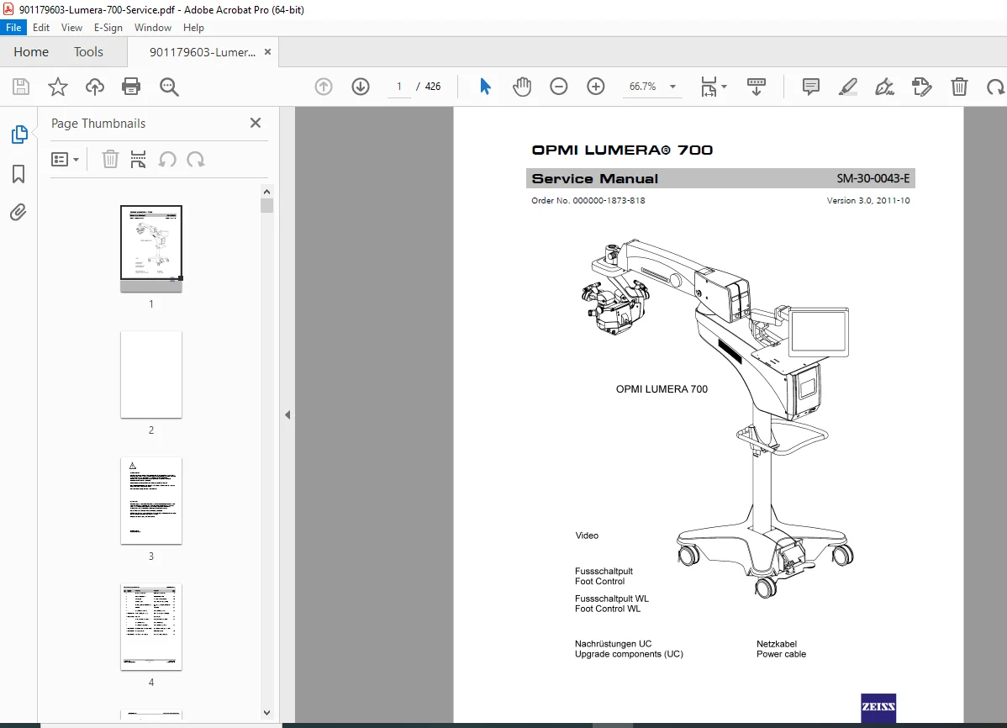Click 'Service Manual' heading text
Viewport: 1007px width, 728px height.
(x=594, y=179)
